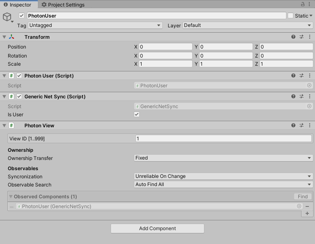Switch to the Project Settings tab

pos(63,4)
